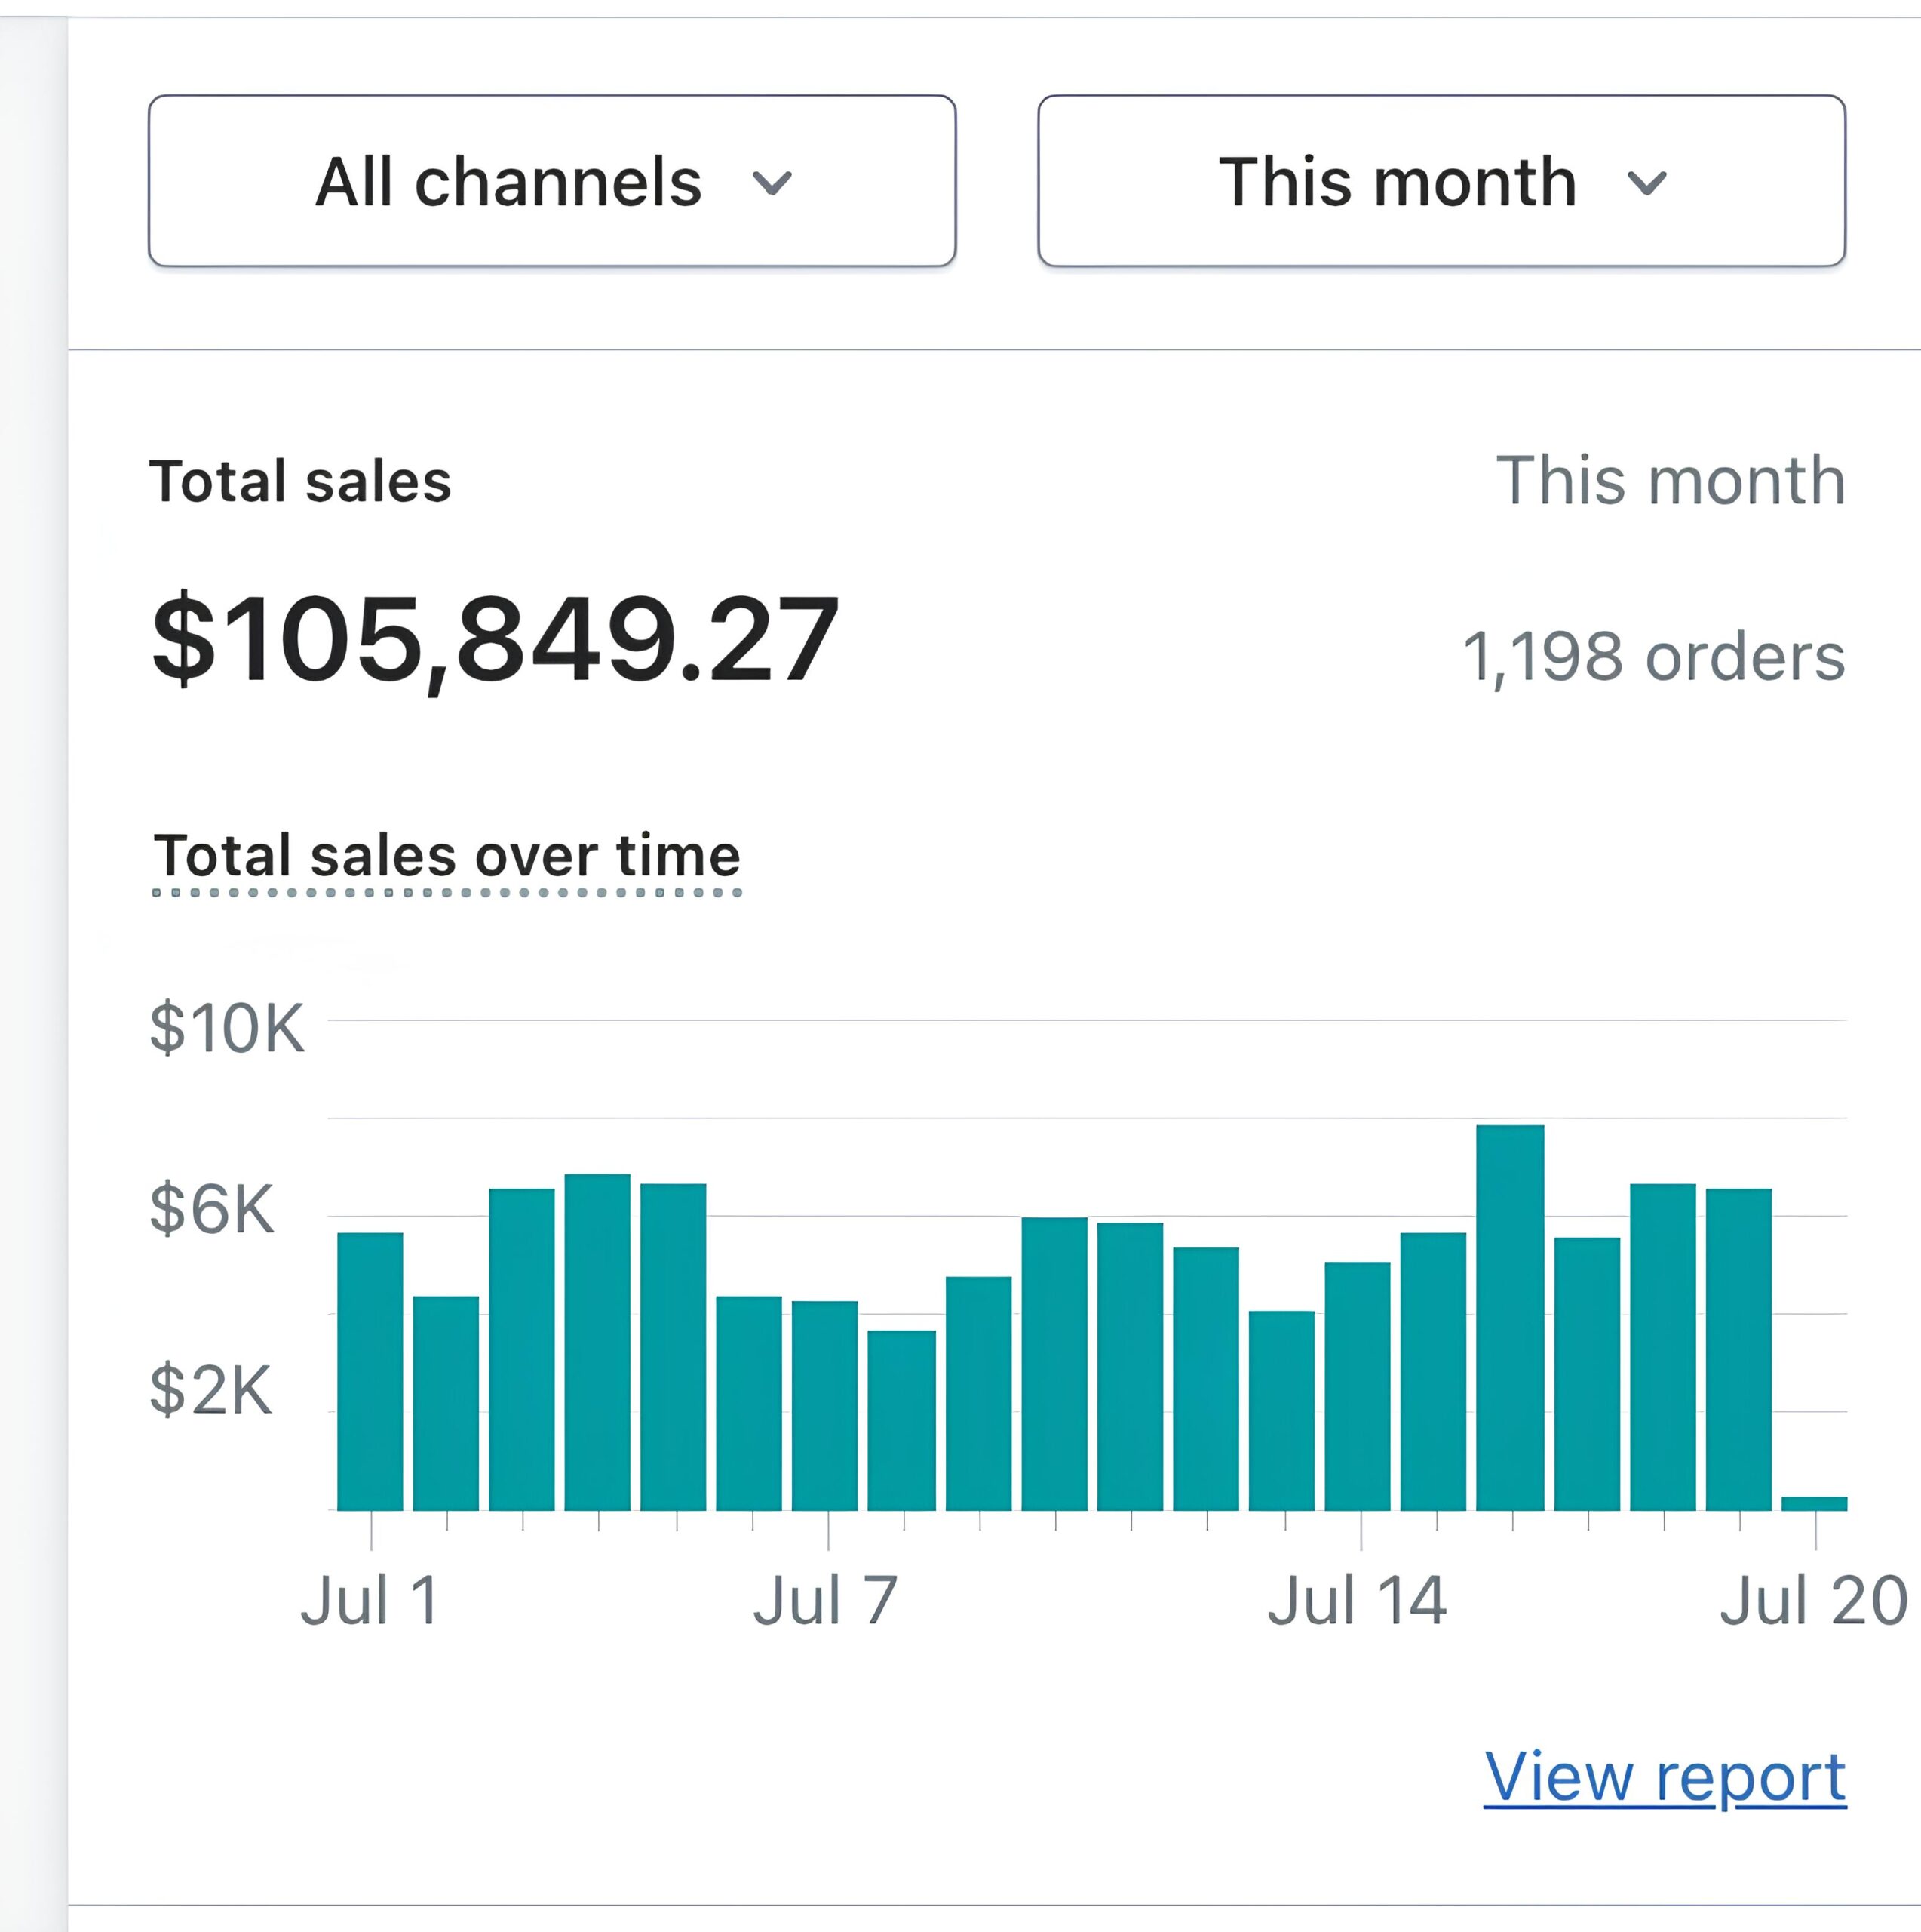Click the Jul 7 axis label
Screen dimensions: 1921x1932
pos(826,1601)
